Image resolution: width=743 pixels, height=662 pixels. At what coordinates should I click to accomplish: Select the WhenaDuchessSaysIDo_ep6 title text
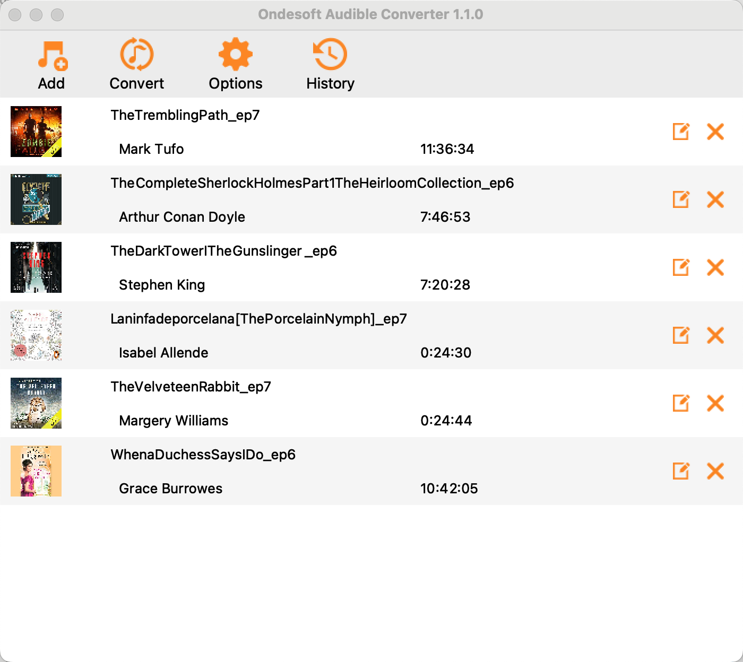[x=203, y=455]
